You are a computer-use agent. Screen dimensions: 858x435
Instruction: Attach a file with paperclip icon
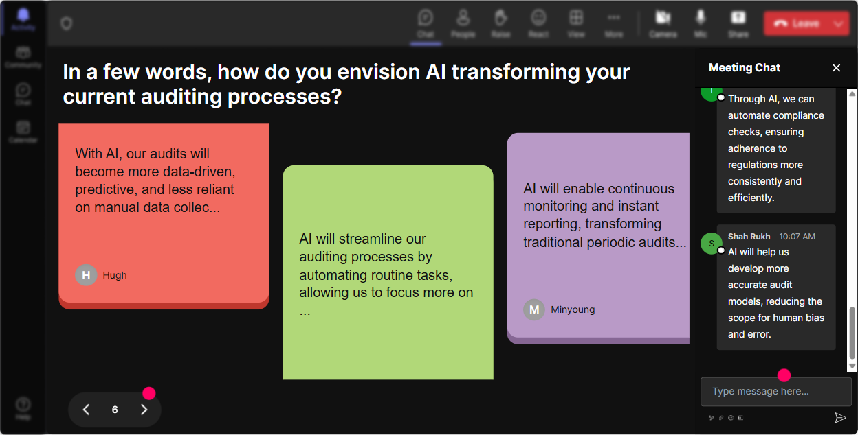click(721, 417)
